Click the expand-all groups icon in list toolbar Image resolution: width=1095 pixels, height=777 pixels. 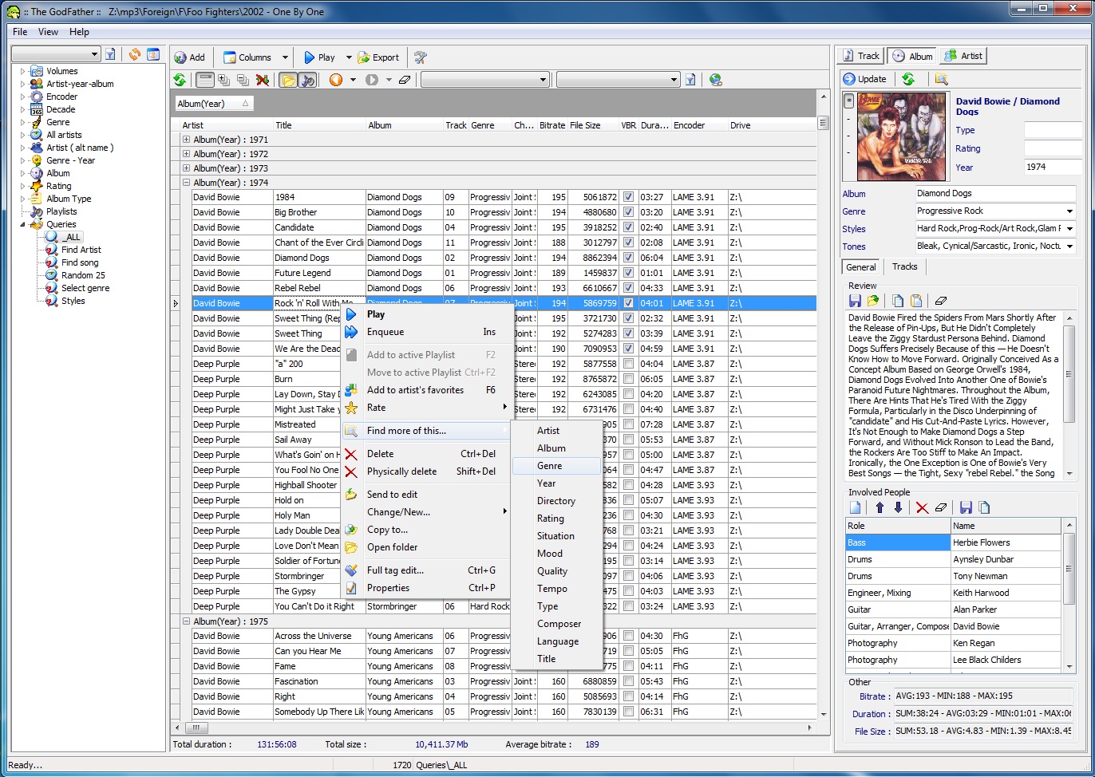tap(223, 80)
